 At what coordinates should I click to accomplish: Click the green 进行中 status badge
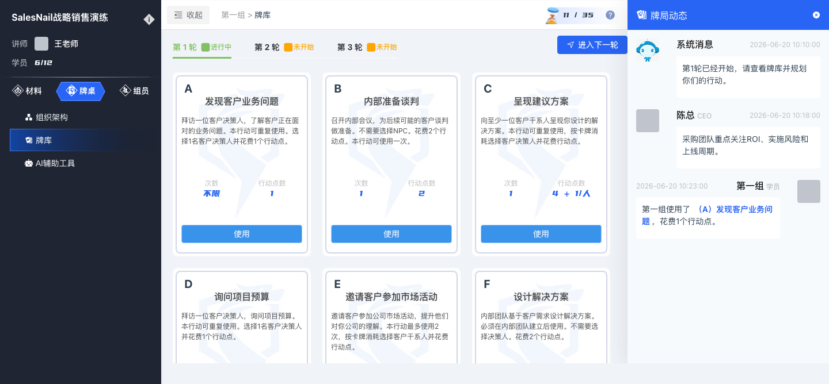click(x=216, y=47)
